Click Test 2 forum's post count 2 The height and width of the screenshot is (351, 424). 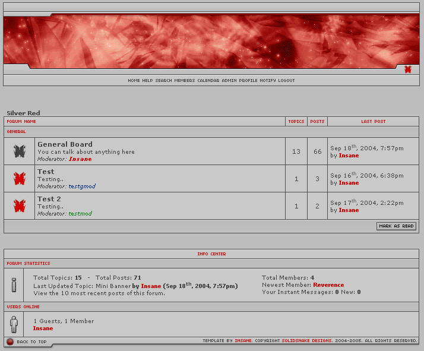tap(318, 206)
